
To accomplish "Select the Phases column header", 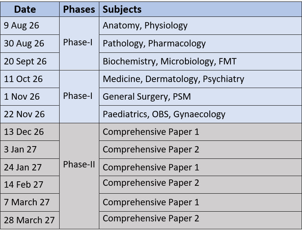I will [x=79, y=9].
